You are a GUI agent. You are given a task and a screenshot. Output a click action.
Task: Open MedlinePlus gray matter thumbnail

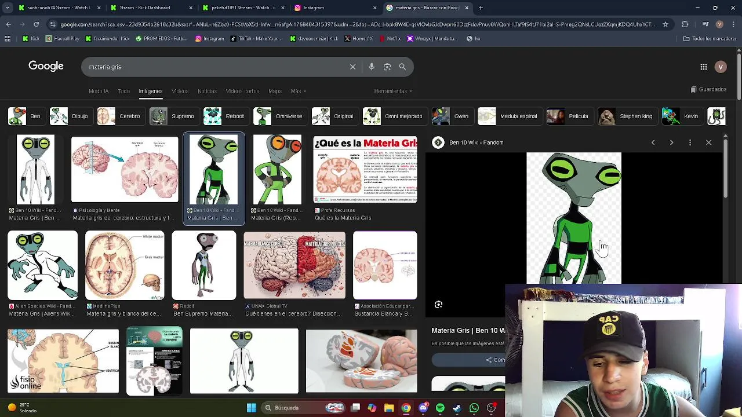tap(125, 265)
